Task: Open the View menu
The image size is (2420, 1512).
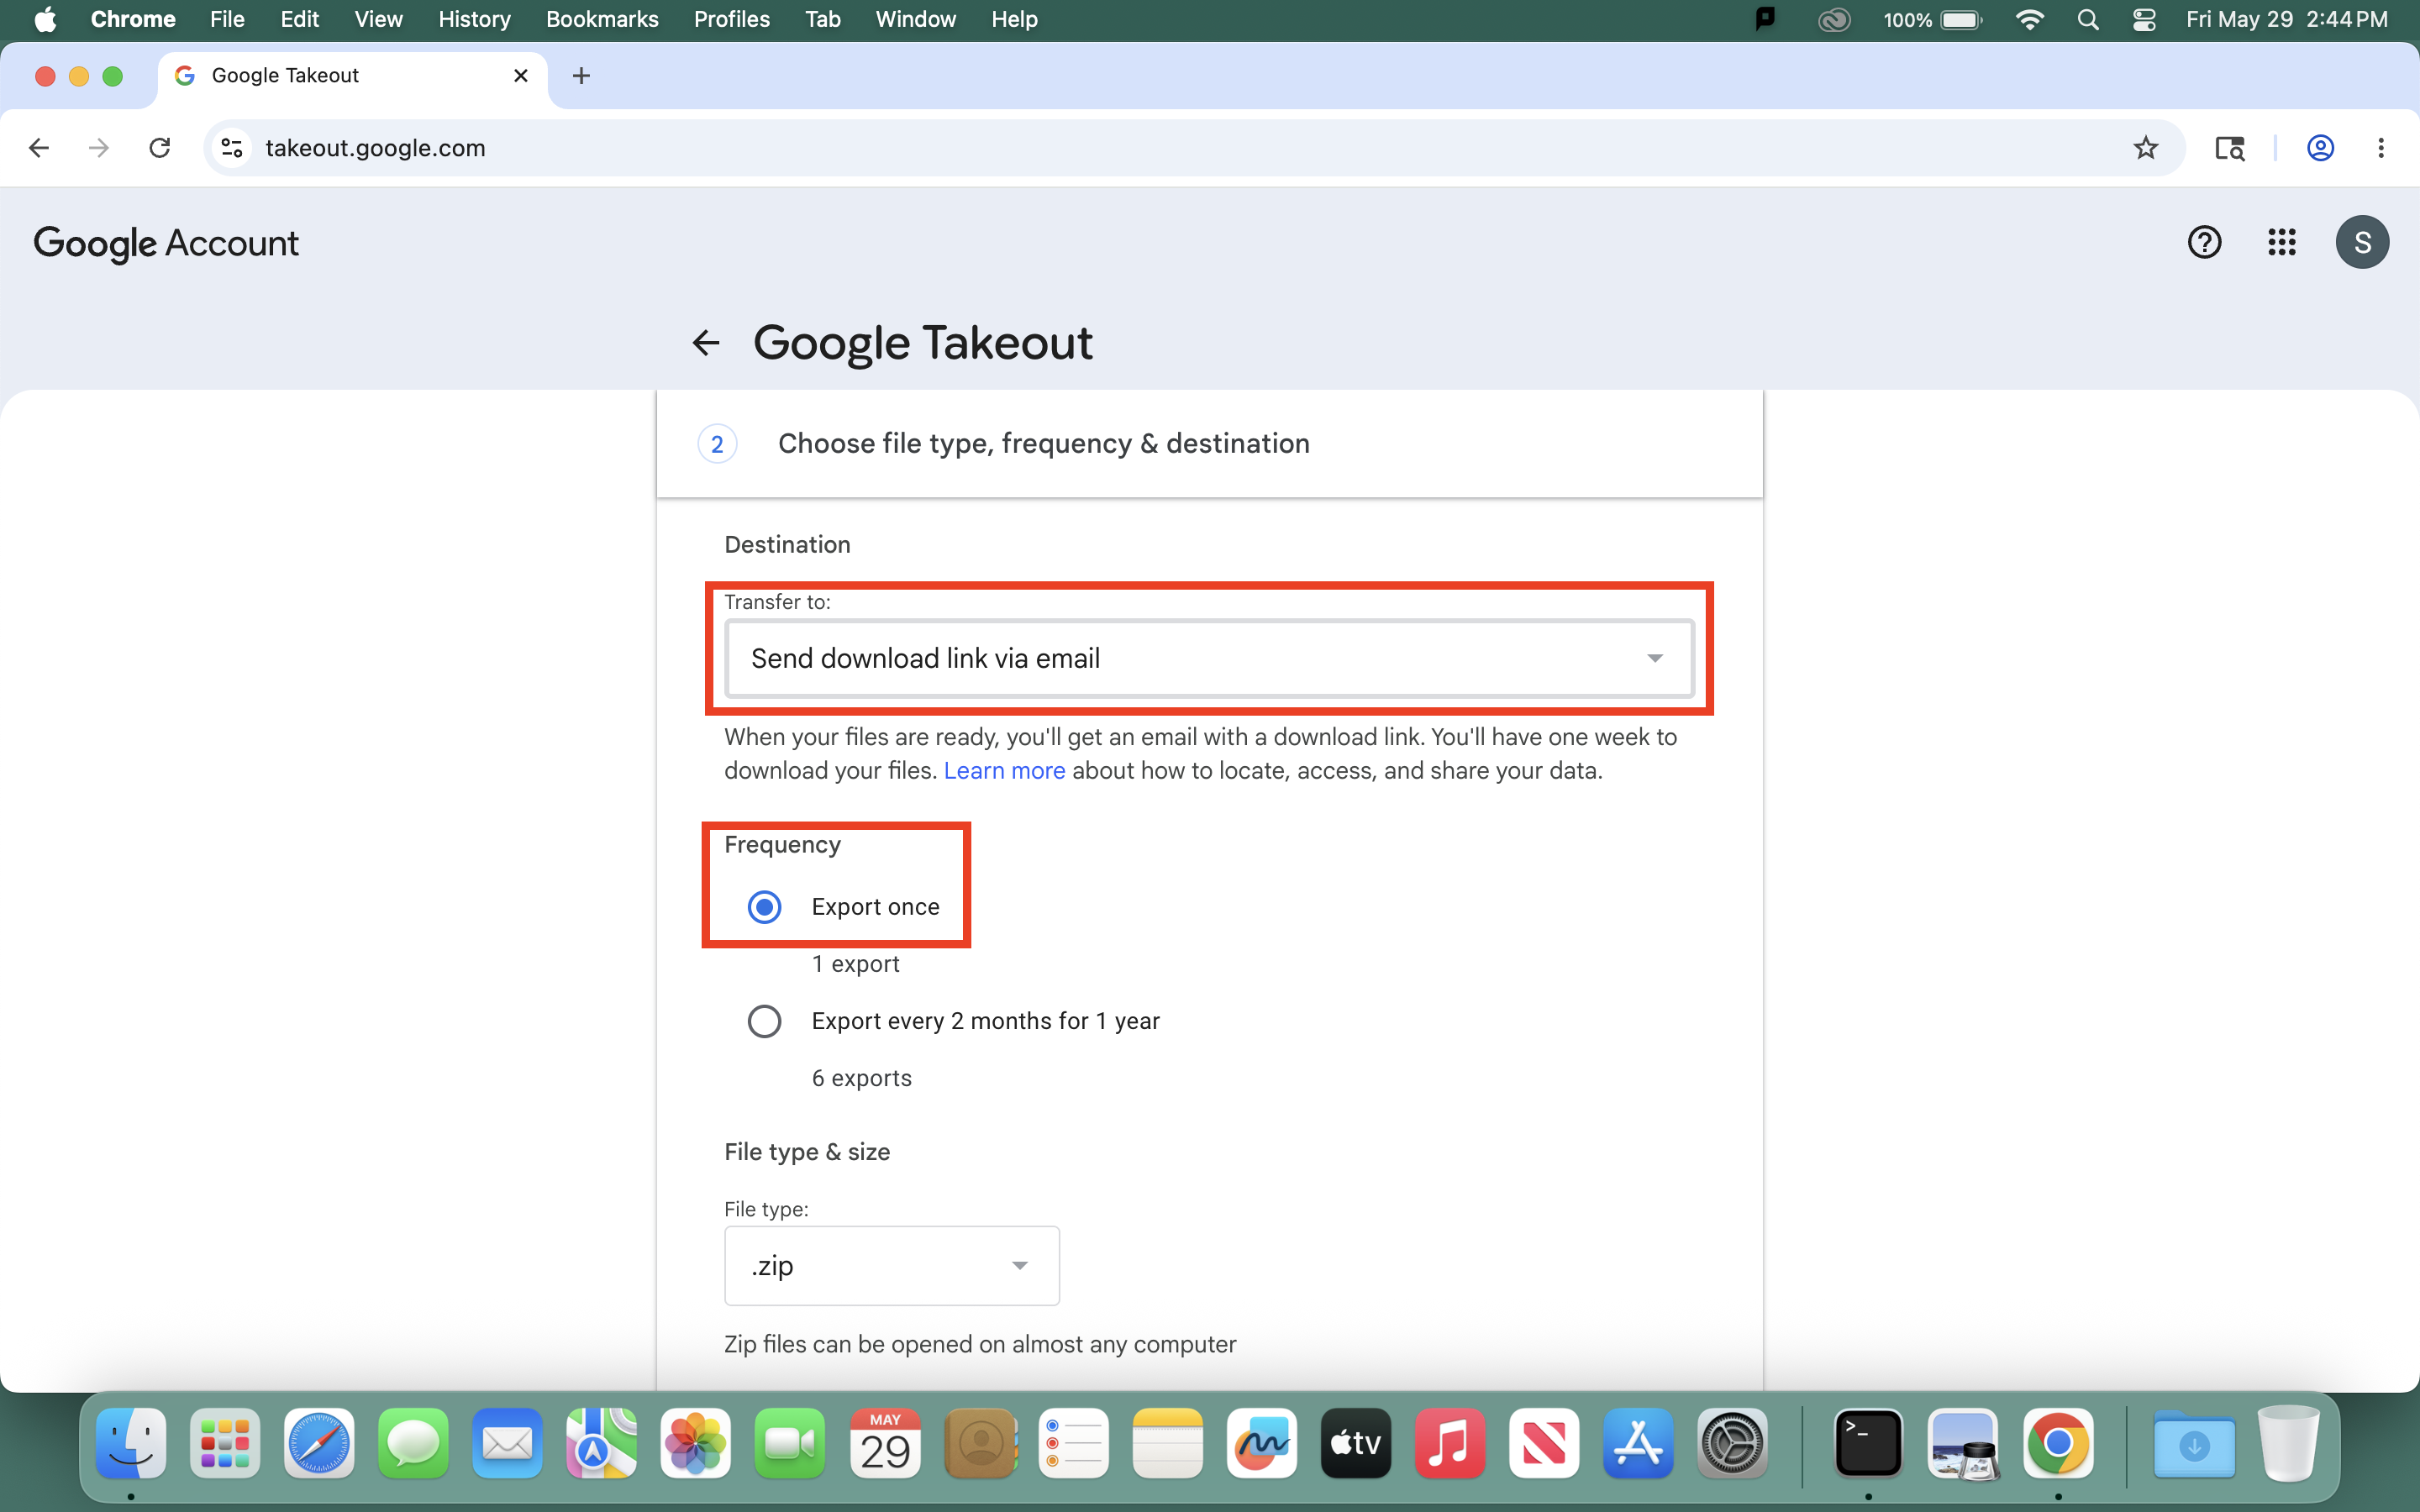Action: [378, 20]
